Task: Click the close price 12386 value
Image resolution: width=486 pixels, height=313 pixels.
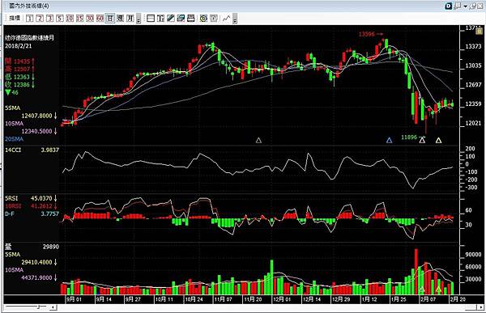Action: click(x=22, y=85)
